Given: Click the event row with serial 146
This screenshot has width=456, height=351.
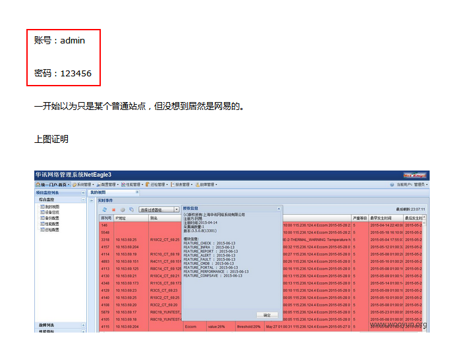Looking at the screenshot, I should coord(140,225).
